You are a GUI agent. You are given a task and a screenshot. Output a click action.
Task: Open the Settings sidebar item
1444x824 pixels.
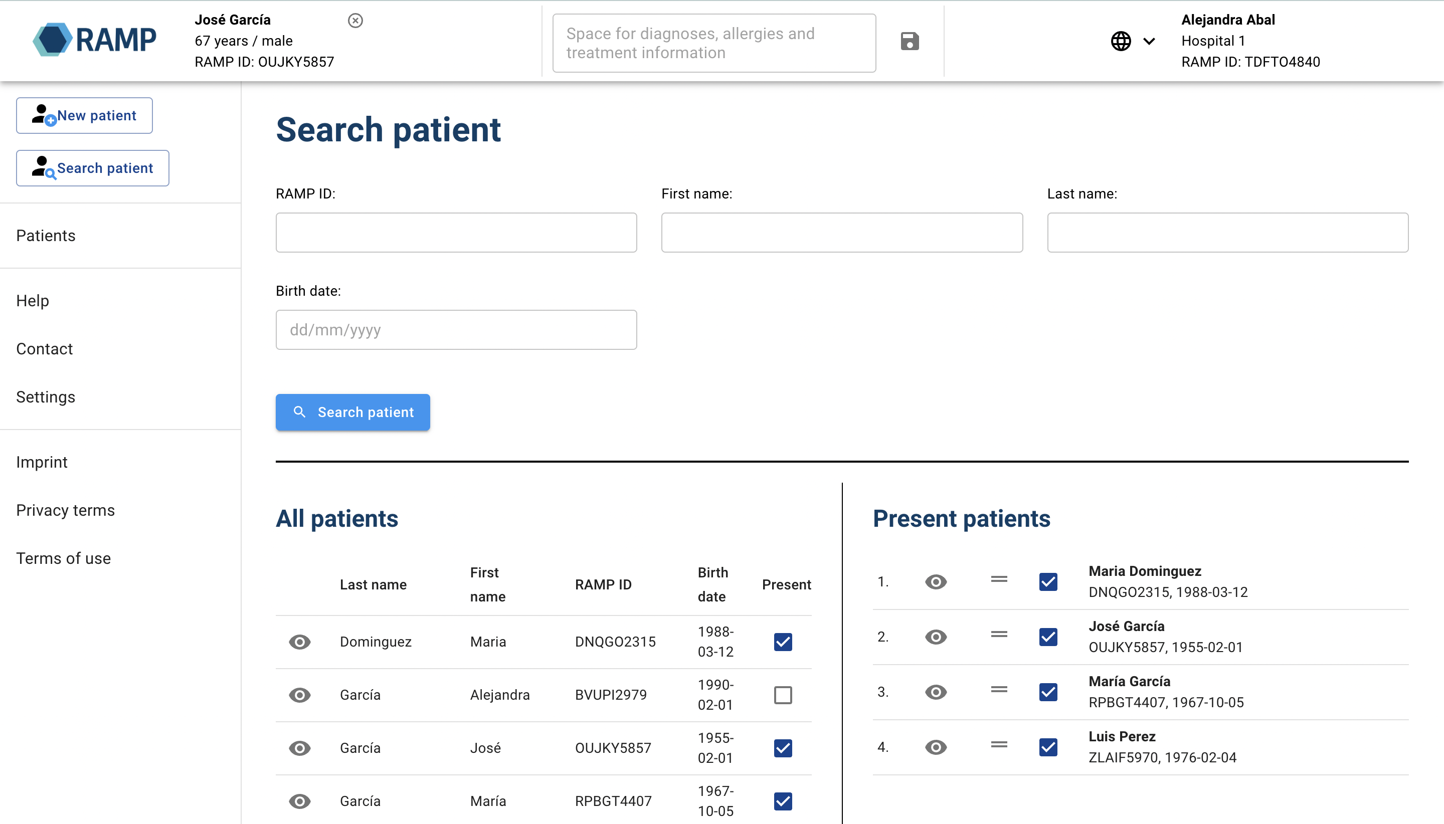[x=46, y=397]
